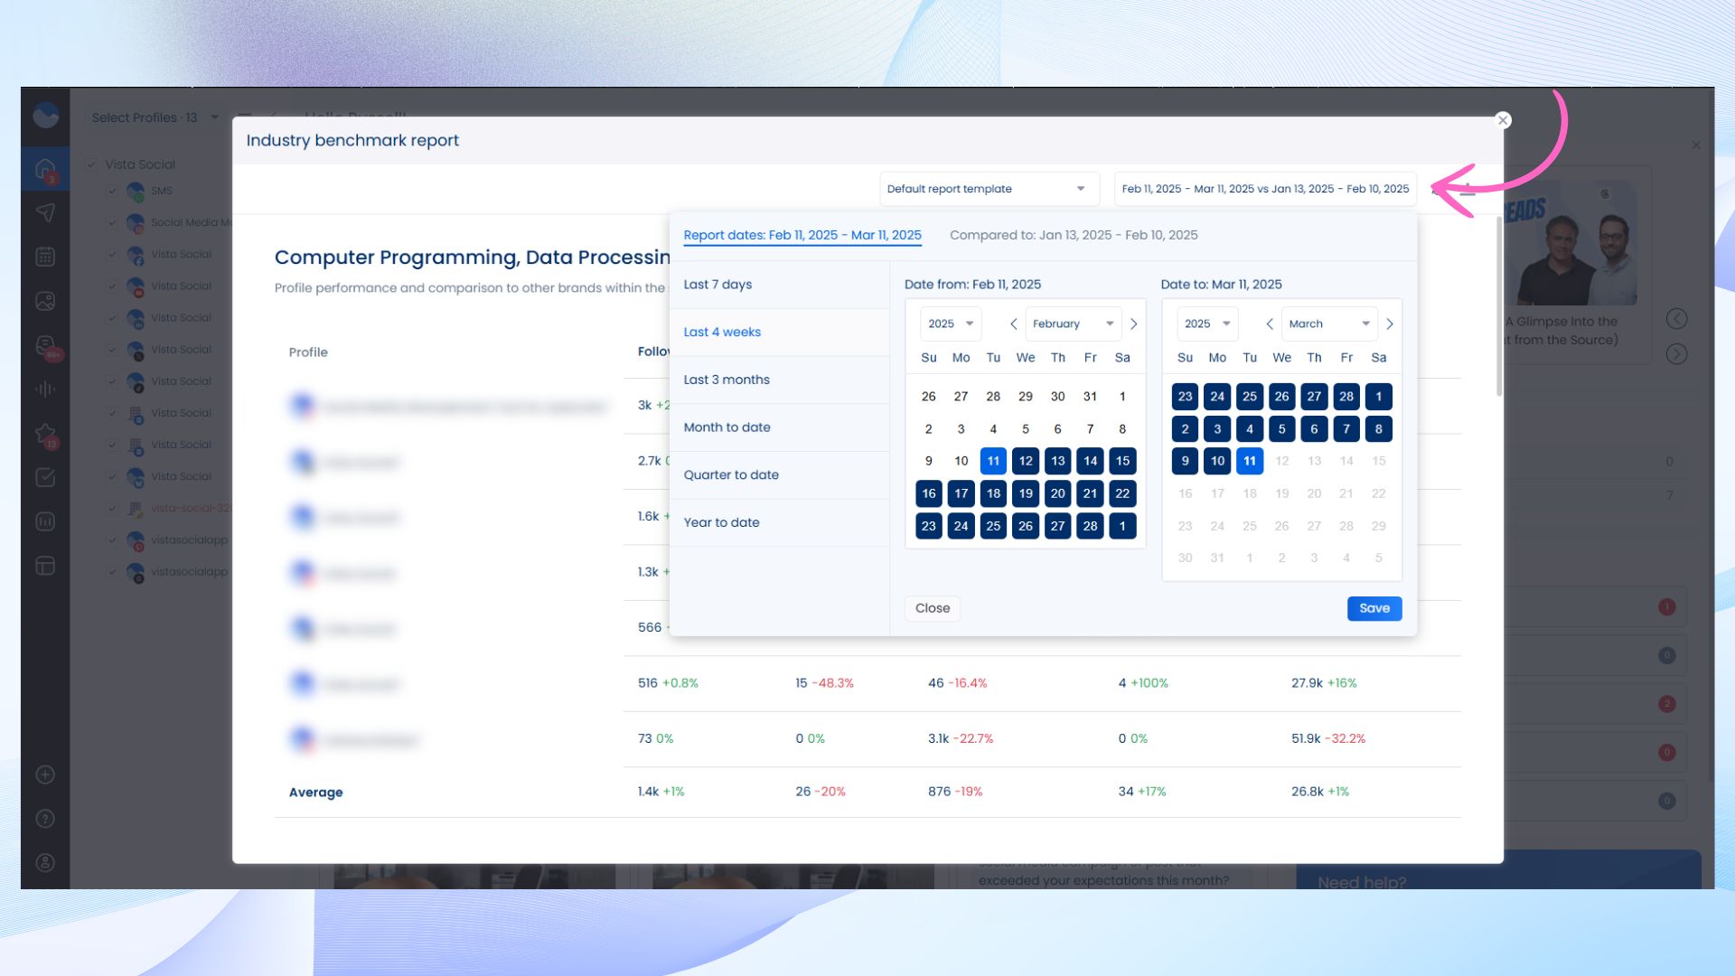Open the add-profile plus icon
The height and width of the screenshot is (976, 1735).
click(45, 774)
